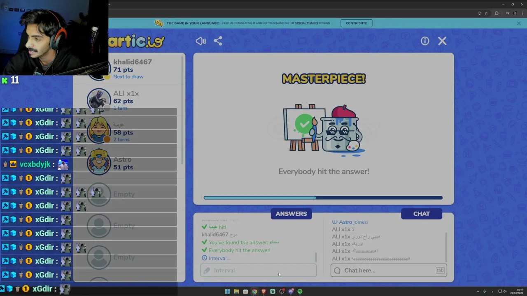Screen dimensions: 527x296
Task: Click the chat panel scrollbar
Action: click(x=446, y=247)
